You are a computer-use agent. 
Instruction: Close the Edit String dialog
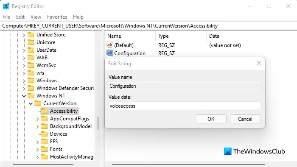tap(259, 63)
